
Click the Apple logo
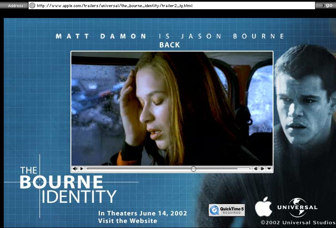point(263,207)
